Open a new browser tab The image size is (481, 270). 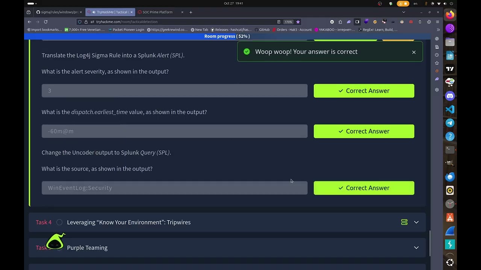pos(191,12)
